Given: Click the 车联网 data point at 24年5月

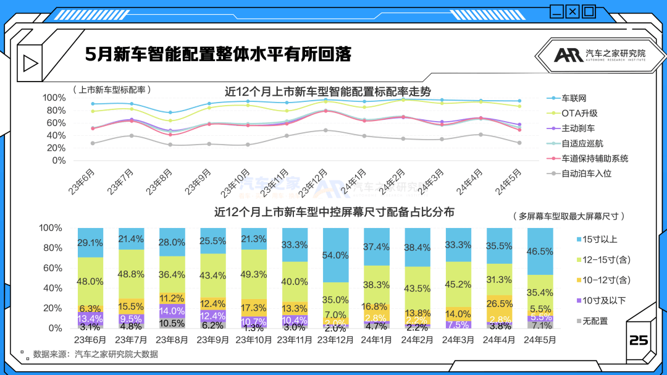Looking at the screenshot, I should coord(519,101).
